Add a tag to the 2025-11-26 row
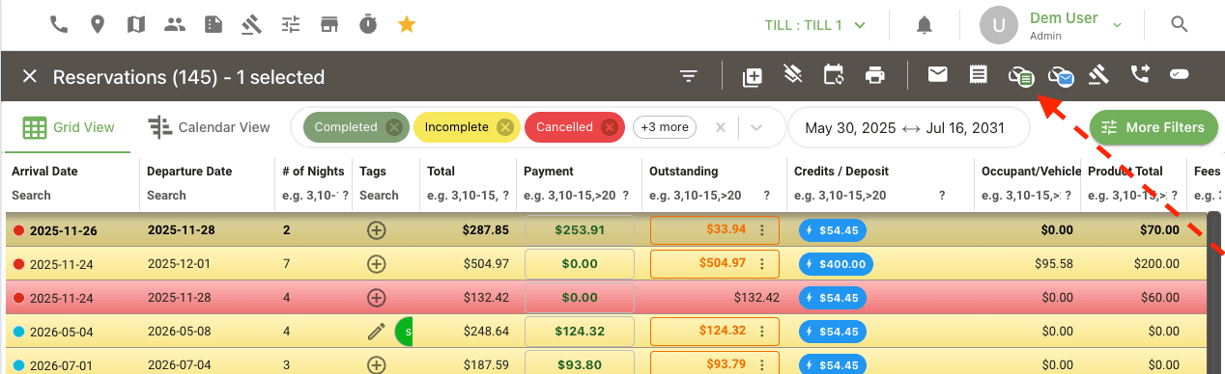The height and width of the screenshot is (374, 1225). pos(377,230)
